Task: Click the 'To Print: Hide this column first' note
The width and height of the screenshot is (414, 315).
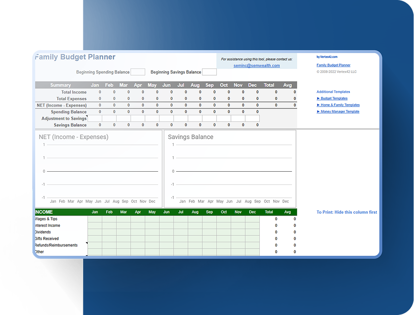Action: pyautogui.click(x=347, y=212)
